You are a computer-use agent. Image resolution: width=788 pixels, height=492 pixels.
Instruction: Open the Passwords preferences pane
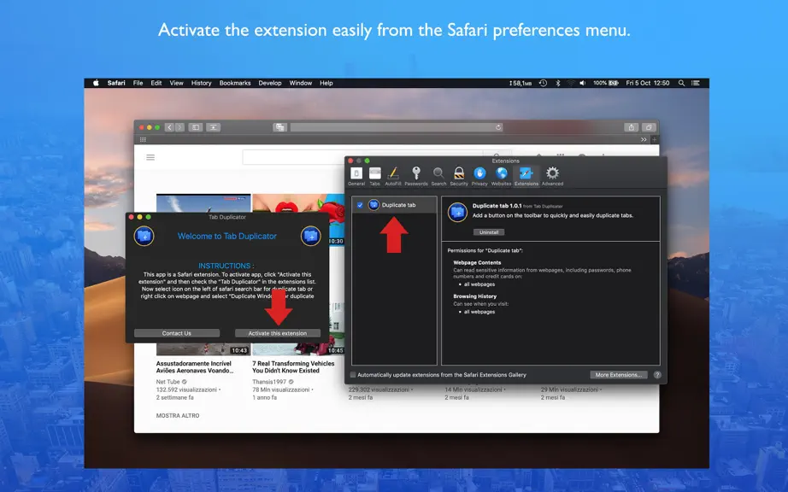416,176
